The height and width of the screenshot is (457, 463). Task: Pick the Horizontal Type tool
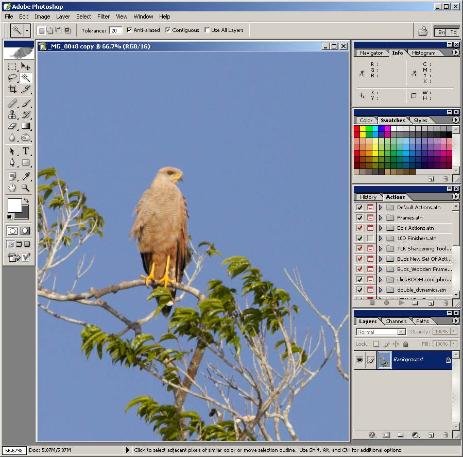pos(26,151)
